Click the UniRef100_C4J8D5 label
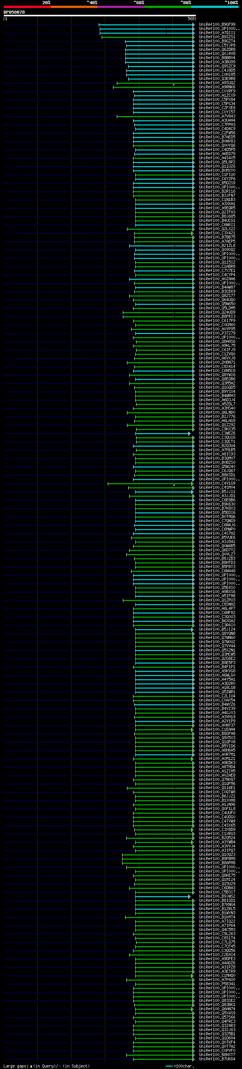The height and width of the screenshot is (1069, 242). coord(217,70)
